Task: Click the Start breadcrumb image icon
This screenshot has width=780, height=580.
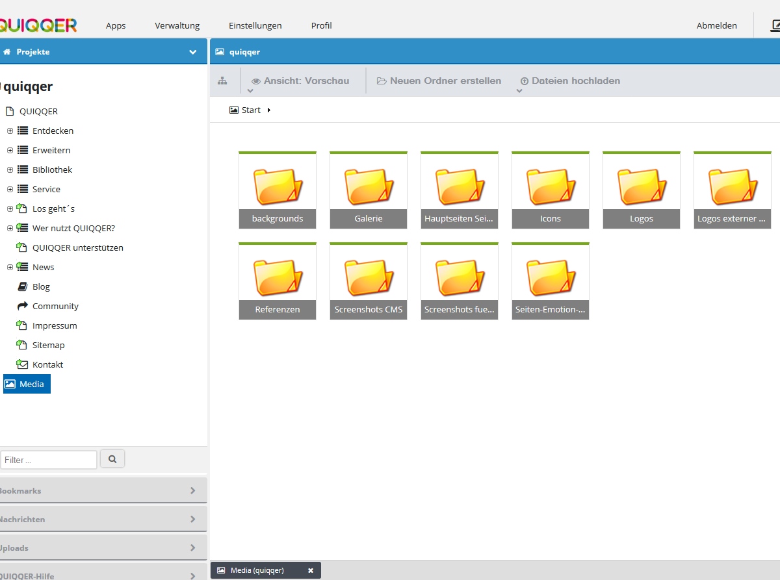Action: point(234,110)
